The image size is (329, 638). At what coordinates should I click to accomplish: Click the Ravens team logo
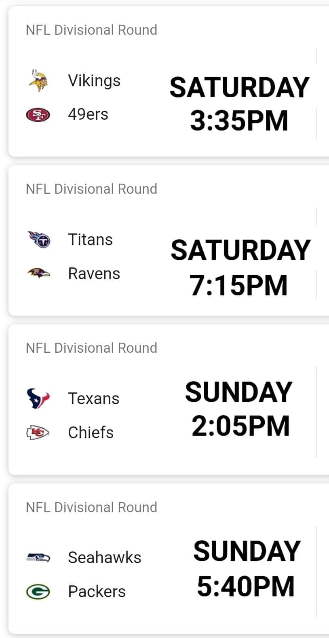click(x=38, y=273)
